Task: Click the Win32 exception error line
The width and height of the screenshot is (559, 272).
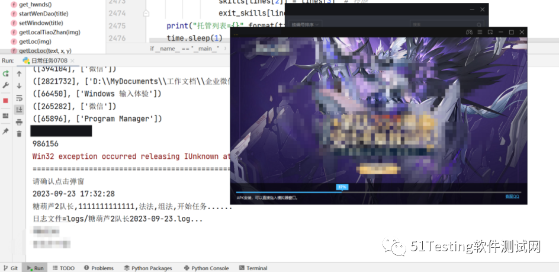Action: pos(131,156)
